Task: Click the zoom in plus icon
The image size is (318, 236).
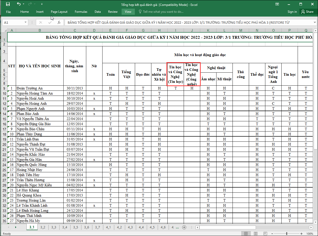Action: [x=302, y=234]
